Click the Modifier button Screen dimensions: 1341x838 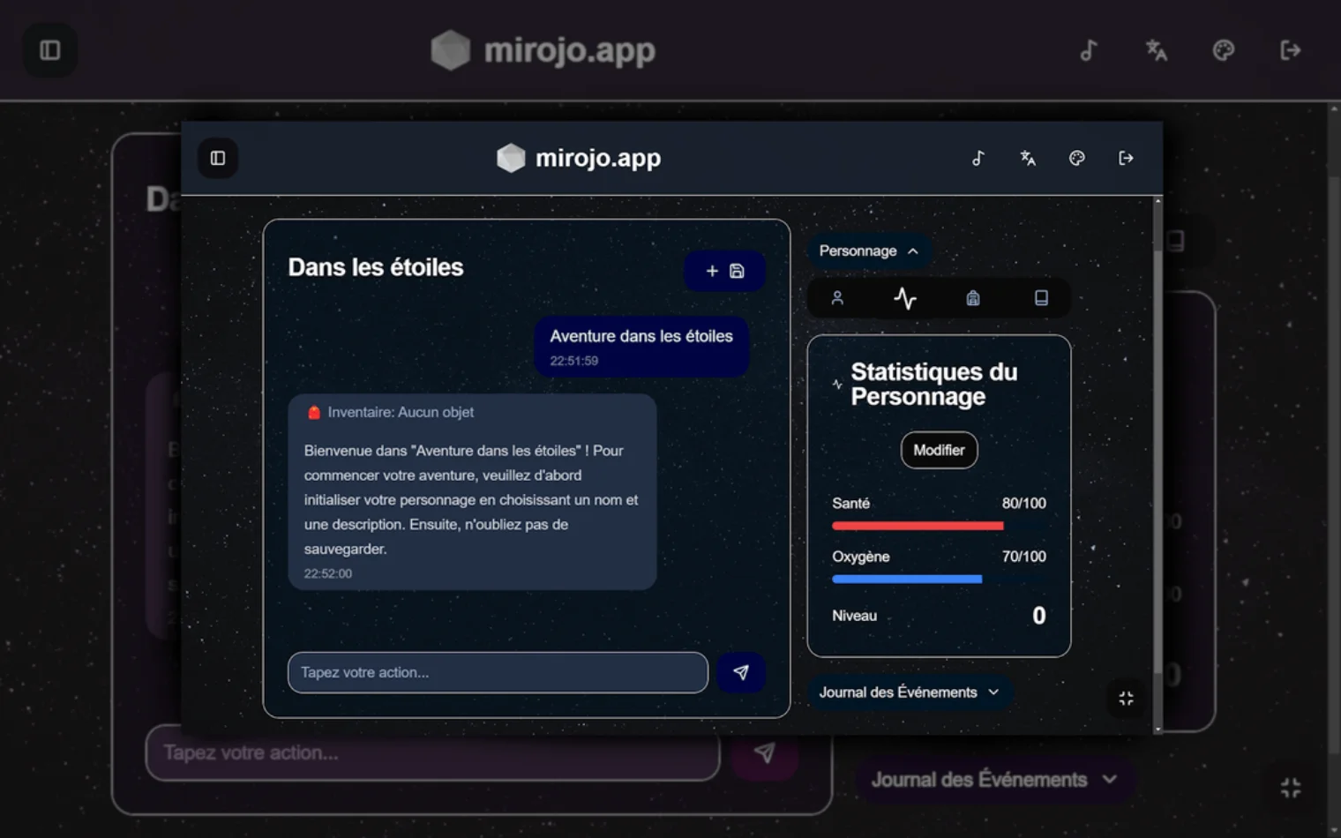click(939, 450)
